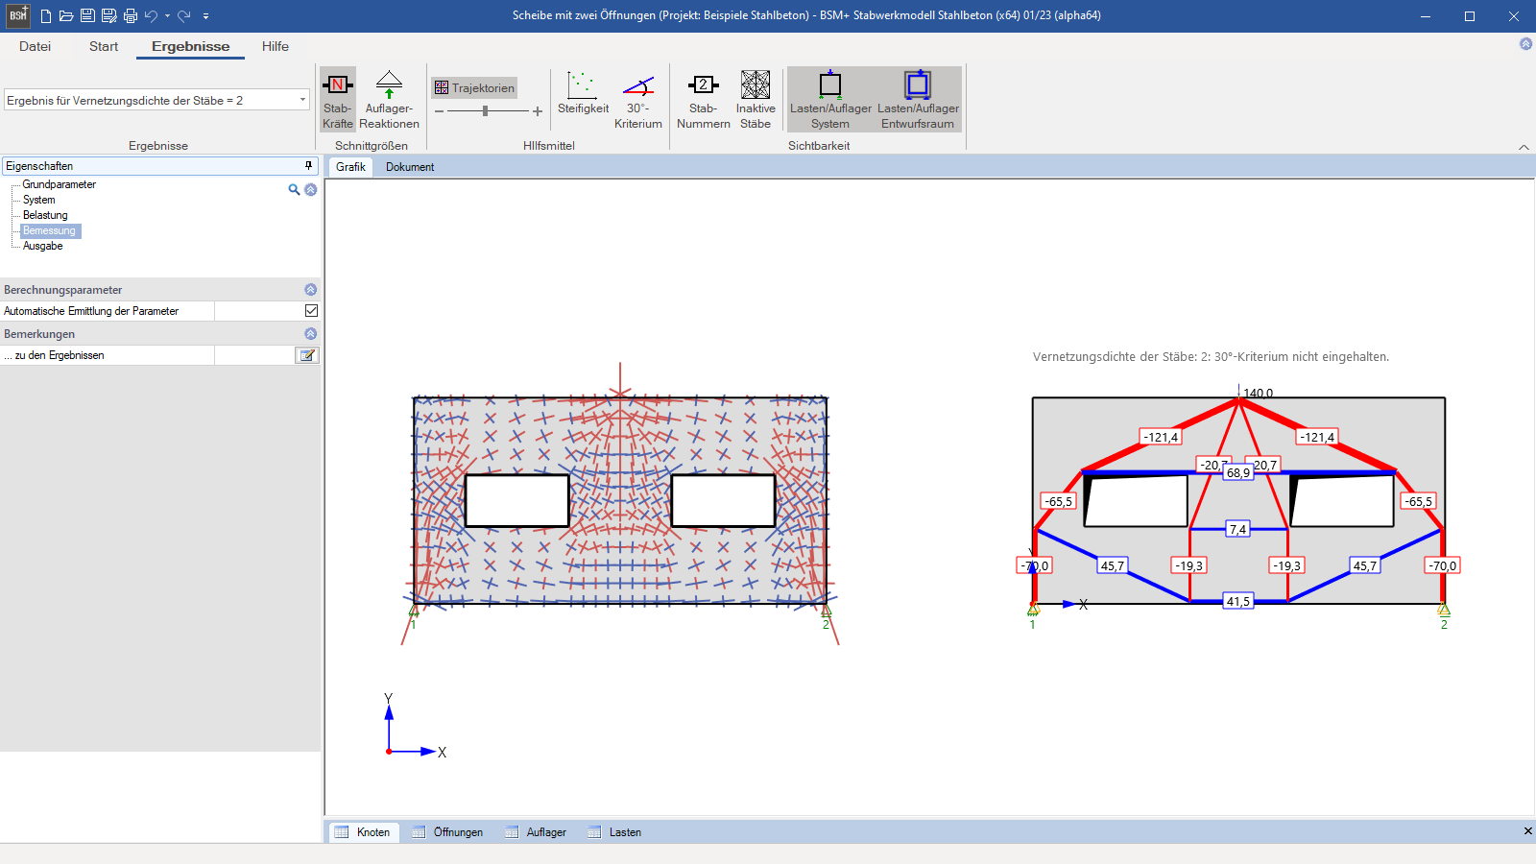Print using the printer icon
The image size is (1536, 864).
pyautogui.click(x=131, y=15)
